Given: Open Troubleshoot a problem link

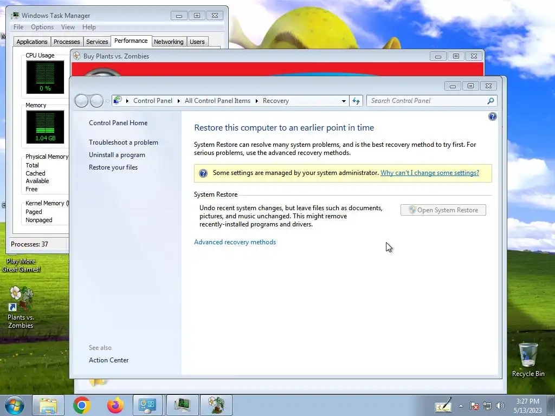Looking at the screenshot, I should [x=124, y=142].
